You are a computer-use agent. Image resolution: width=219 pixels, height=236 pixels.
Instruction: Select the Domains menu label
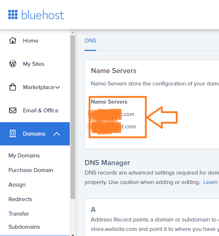(34, 134)
